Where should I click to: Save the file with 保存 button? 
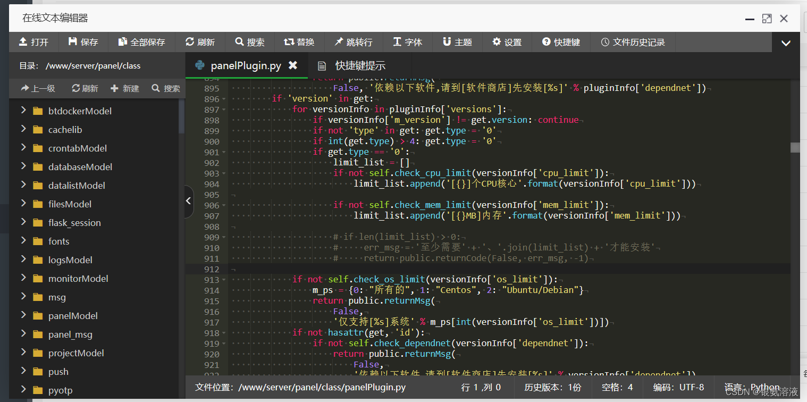pos(83,42)
